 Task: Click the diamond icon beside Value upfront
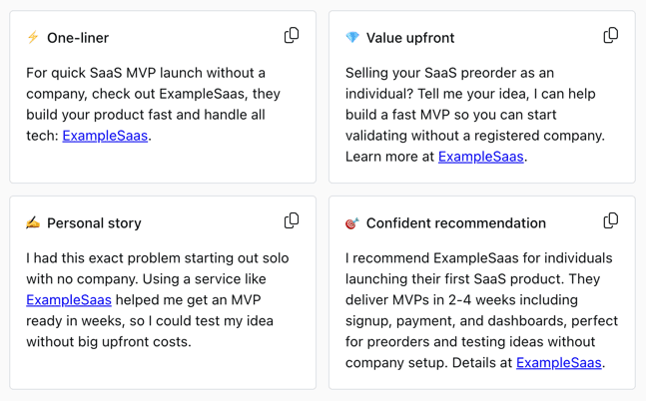point(352,38)
